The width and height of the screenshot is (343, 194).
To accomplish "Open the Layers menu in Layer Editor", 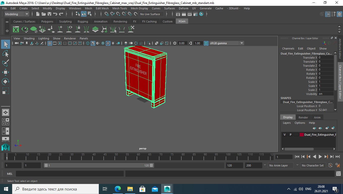I will click(287, 123).
